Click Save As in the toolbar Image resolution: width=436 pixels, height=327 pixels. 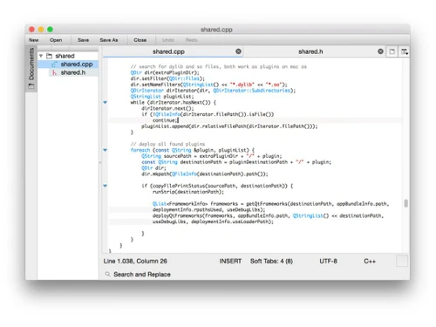109,40
